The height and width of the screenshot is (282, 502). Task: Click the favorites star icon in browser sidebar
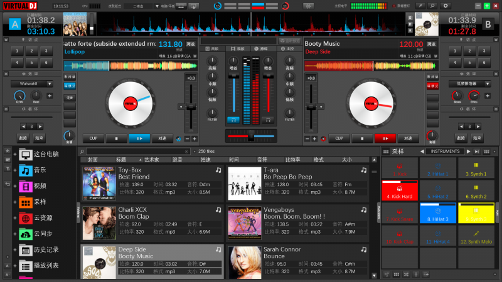(x=8, y=150)
